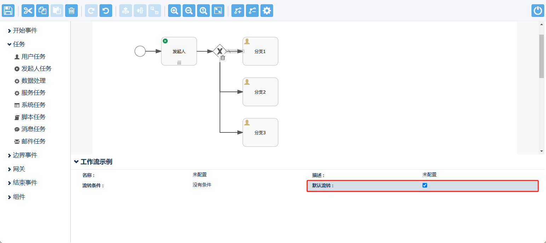546x243 pixels.
Task: Select the exclusive gateway X node
Action: 220,51
